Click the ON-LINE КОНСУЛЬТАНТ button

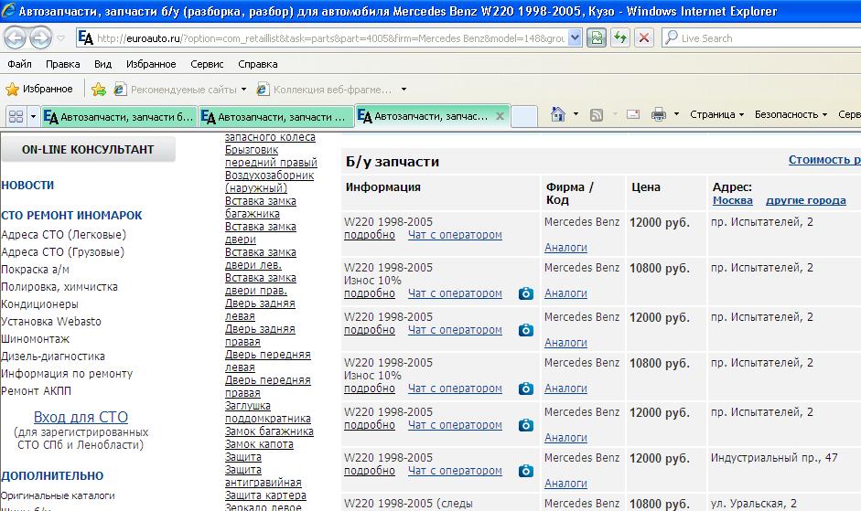88,149
